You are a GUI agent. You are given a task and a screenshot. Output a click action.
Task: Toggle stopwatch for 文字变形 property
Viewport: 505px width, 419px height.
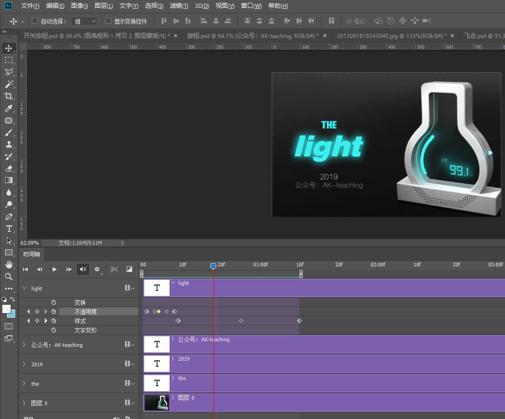coord(54,330)
